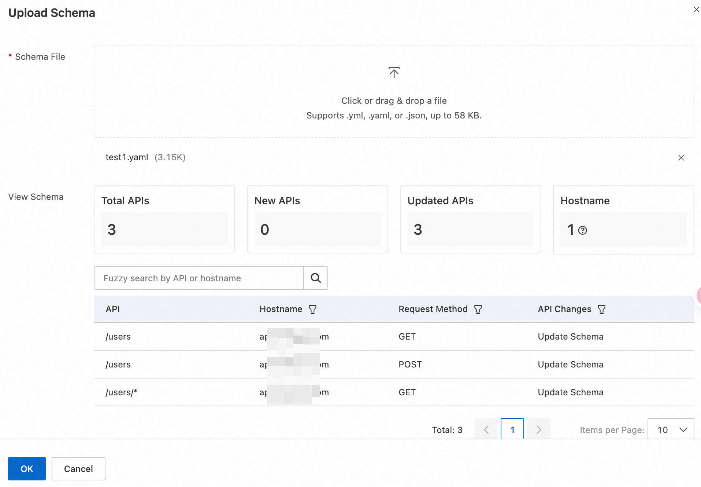
Task: Go to the previous page
Action: [x=486, y=430]
